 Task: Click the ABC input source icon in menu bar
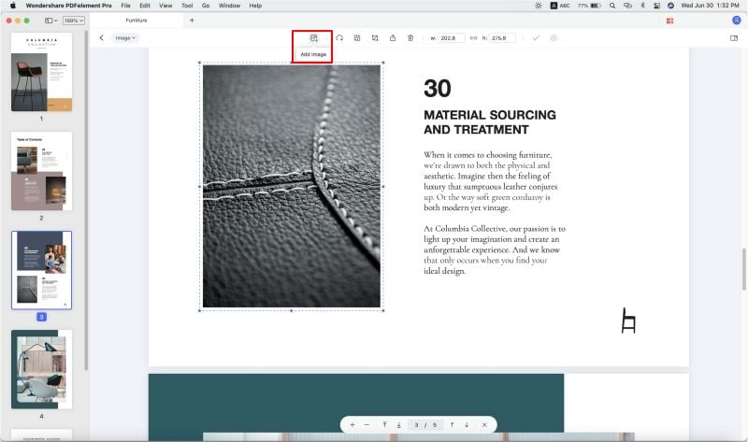[560, 6]
